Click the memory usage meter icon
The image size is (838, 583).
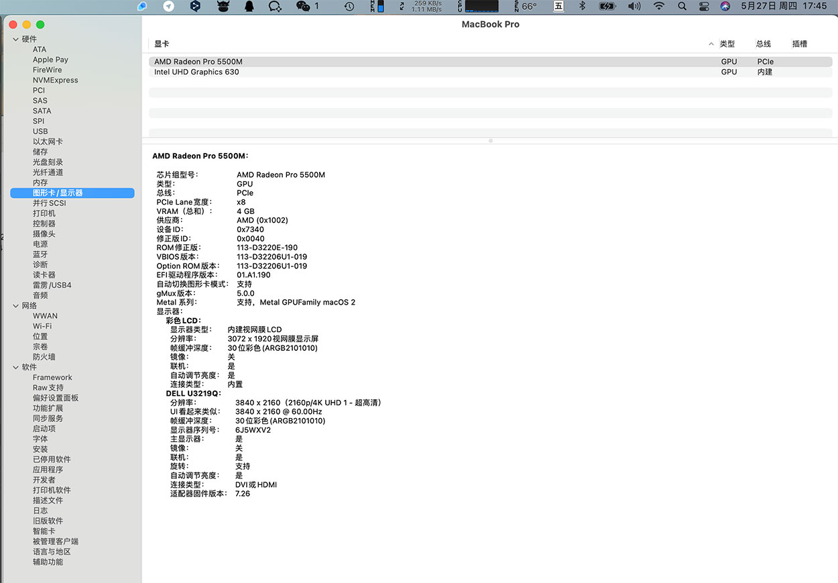[377, 6]
